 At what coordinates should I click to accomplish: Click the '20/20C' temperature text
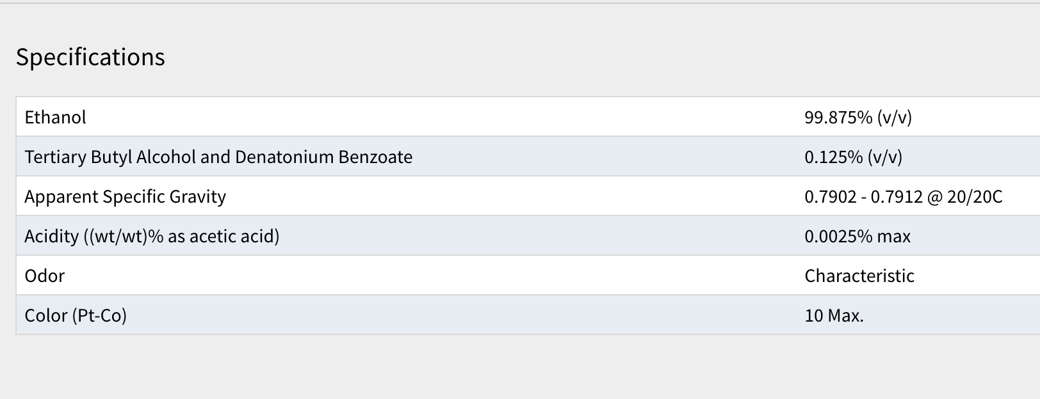point(975,196)
